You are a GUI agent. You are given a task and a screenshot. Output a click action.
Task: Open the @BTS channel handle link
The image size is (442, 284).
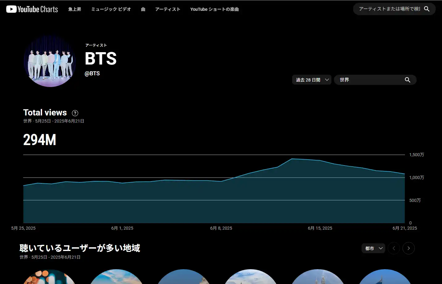coord(92,73)
